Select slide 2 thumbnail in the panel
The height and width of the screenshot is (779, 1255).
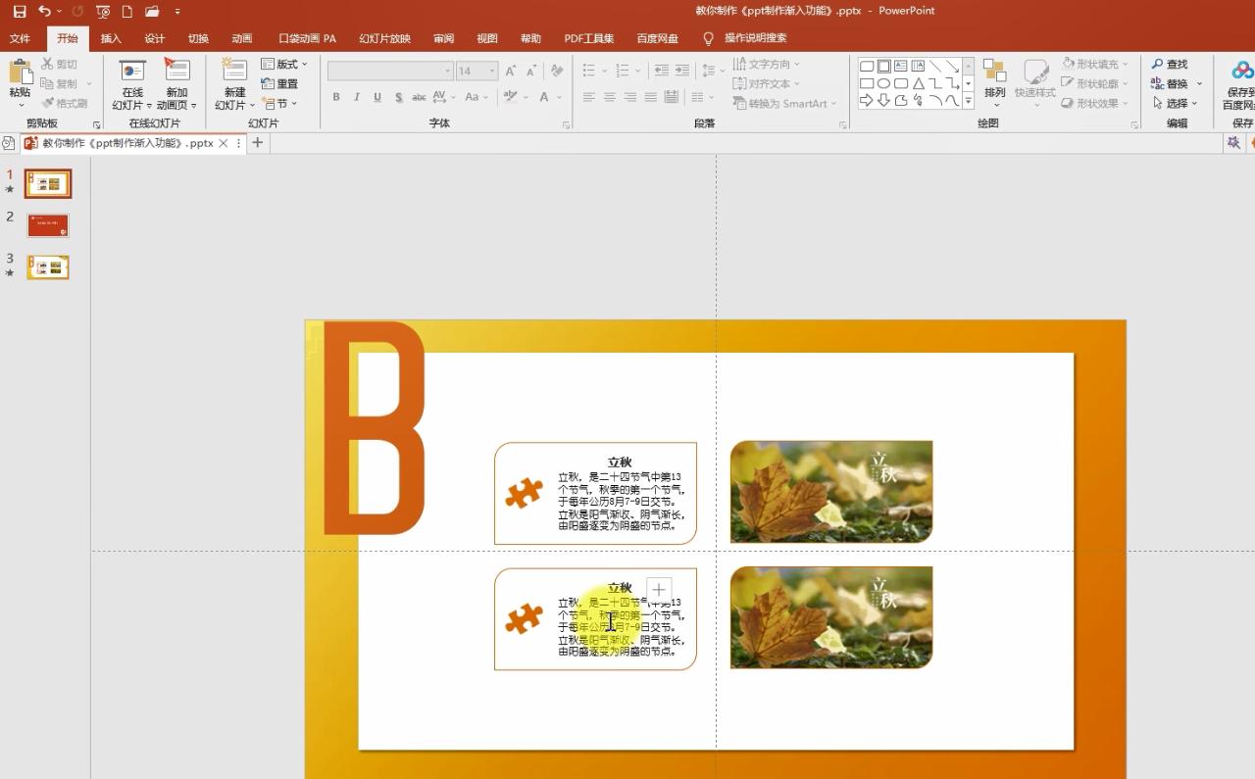pyautogui.click(x=47, y=224)
